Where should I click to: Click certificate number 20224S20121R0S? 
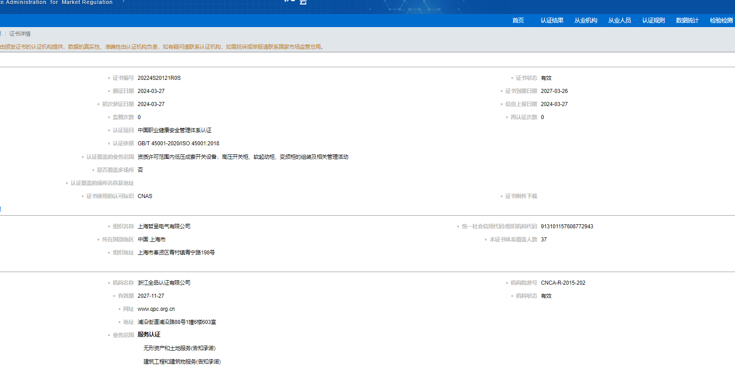click(159, 78)
